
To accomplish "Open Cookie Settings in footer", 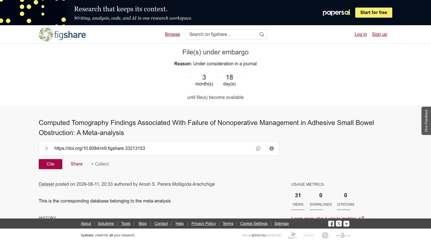I will pos(254,224).
